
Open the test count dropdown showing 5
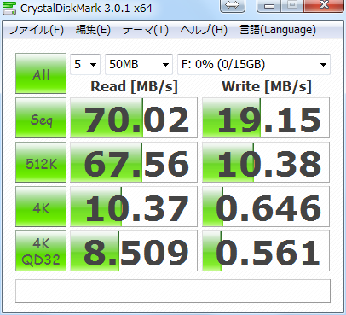tap(85, 65)
